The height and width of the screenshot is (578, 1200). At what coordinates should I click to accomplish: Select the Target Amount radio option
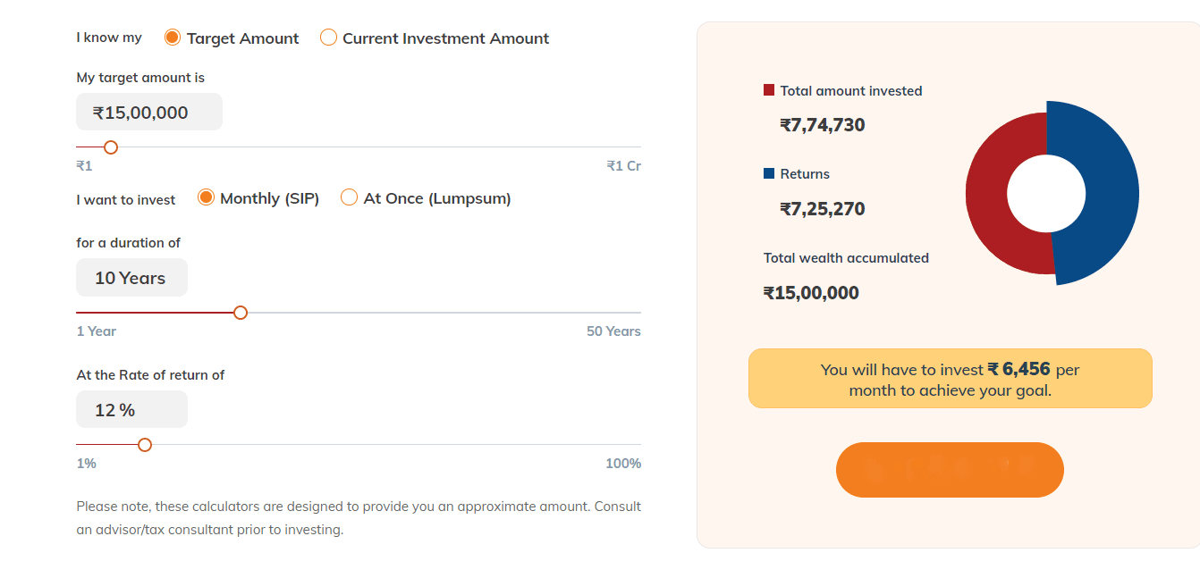click(173, 38)
